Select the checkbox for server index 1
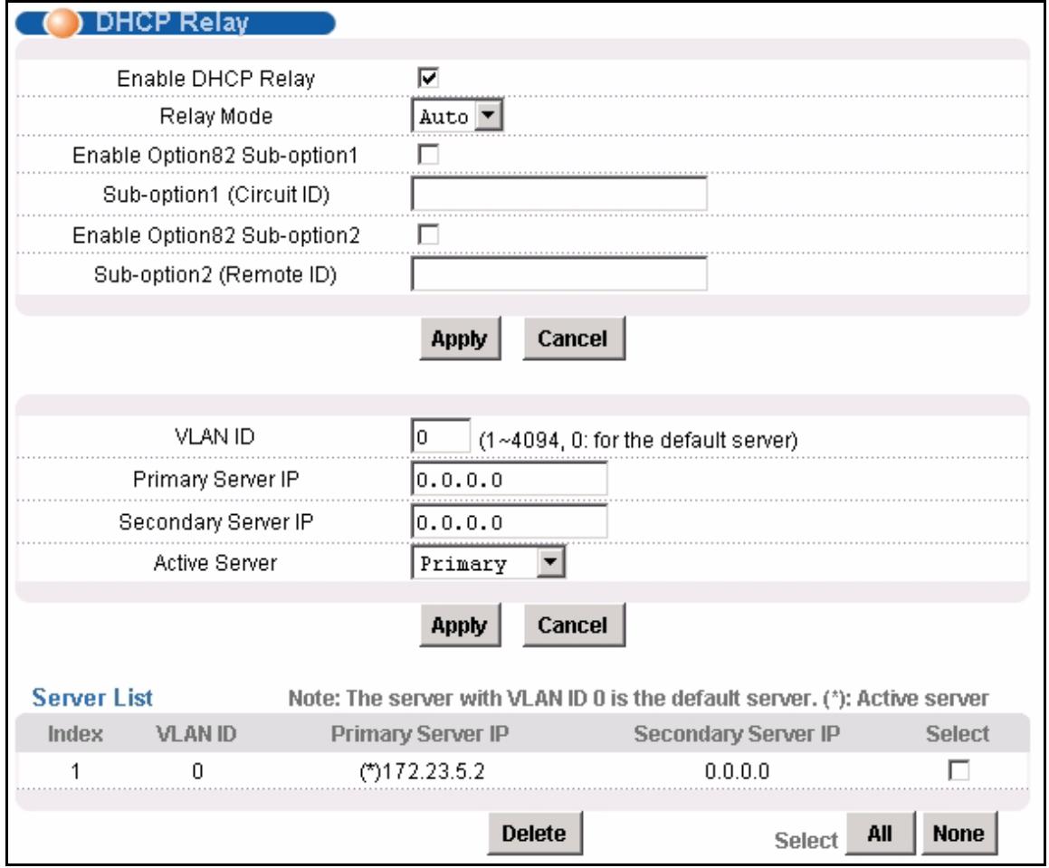This screenshot has width=1049, height=868. pos(958,770)
